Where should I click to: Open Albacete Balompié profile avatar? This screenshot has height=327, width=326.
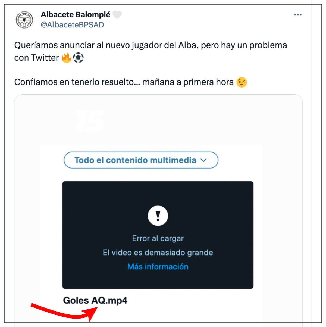[24, 20]
